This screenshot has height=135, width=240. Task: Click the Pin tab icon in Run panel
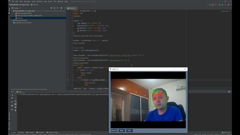tap(12, 109)
